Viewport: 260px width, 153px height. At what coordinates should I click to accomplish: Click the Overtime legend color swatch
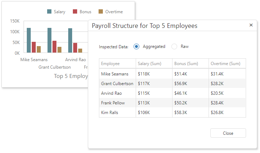(101, 12)
